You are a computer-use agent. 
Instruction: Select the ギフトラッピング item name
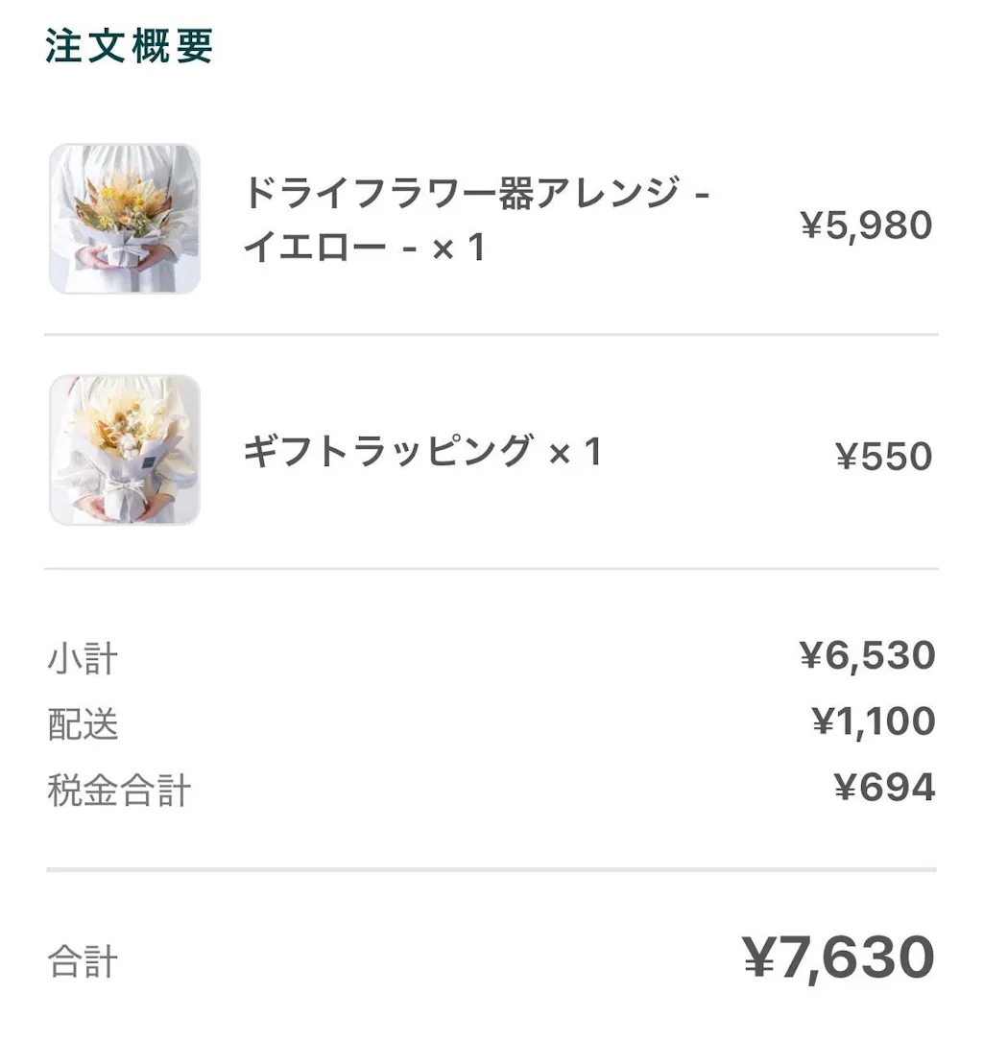point(387,450)
